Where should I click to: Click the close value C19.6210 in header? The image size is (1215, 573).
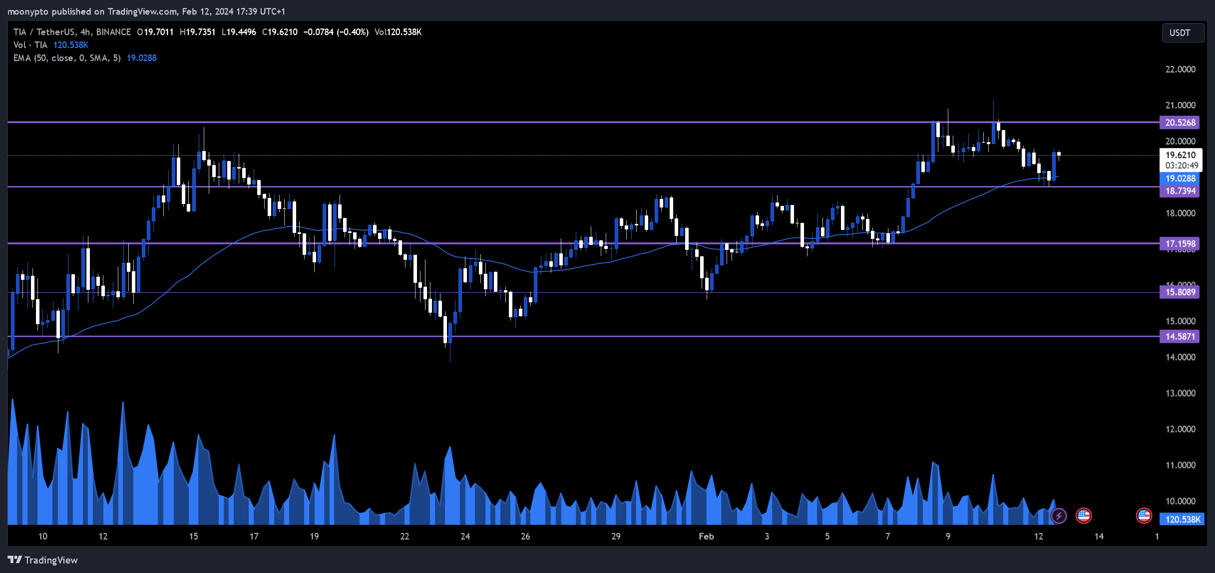pos(280,32)
